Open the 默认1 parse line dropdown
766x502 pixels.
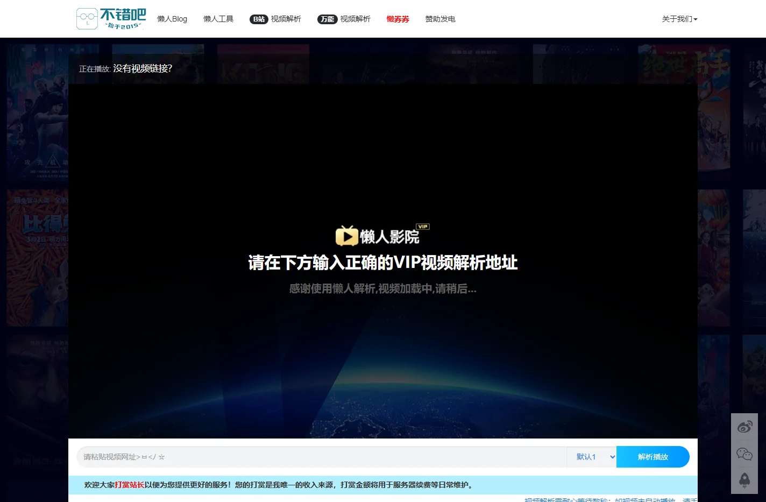pos(591,457)
